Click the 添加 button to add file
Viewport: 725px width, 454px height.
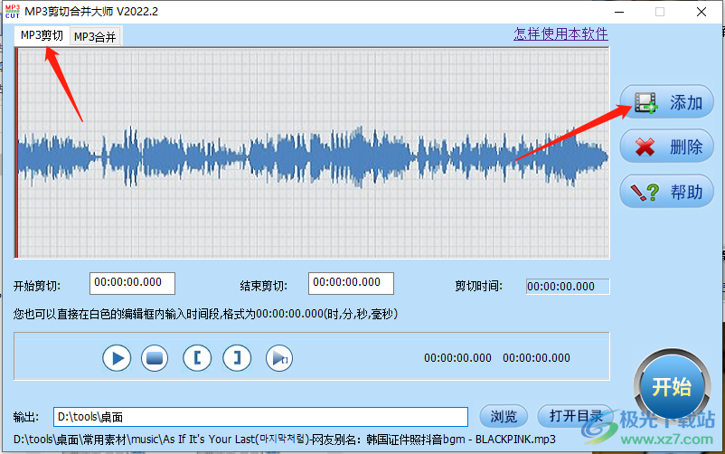[667, 102]
